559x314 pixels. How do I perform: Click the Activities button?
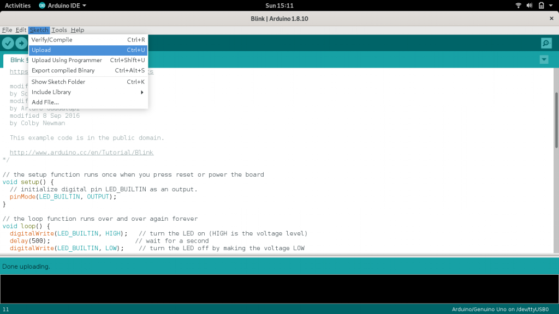17,5
